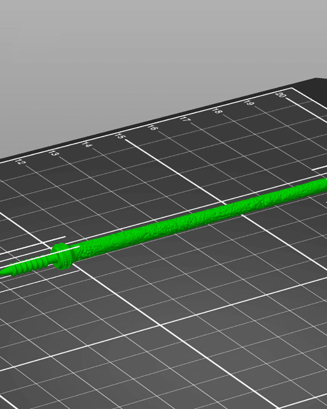Viewport: 327px width, 409px height.
Task: Click the grid label 14 on the bed
Action: pos(87,144)
